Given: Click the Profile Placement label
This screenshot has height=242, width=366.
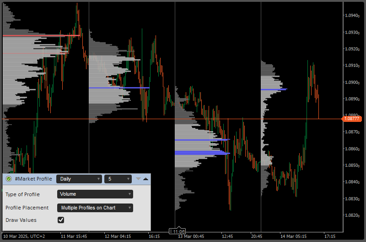Looking at the screenshot, I should coord(27,208).
